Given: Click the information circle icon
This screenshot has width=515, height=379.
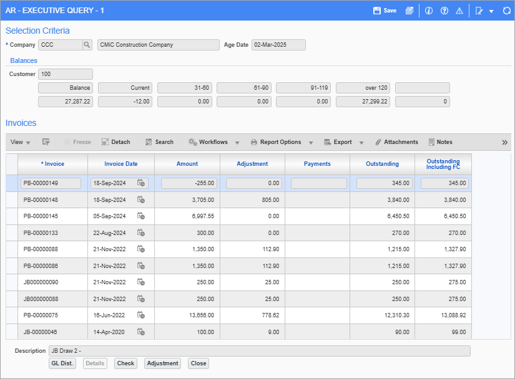Looking at the screenshot, I should (429, 11).
